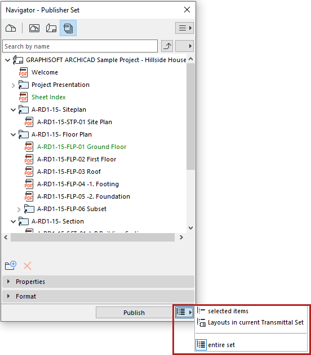The height and width of the screenshot is (355, 311).
Task: Click the PDF icon beside -2. Foundation
Action: (29, 196)
